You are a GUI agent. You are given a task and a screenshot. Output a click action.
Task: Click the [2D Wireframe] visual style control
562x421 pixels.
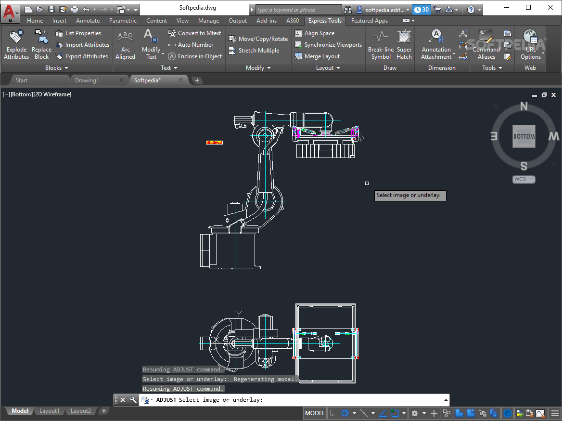click(52, 94)
